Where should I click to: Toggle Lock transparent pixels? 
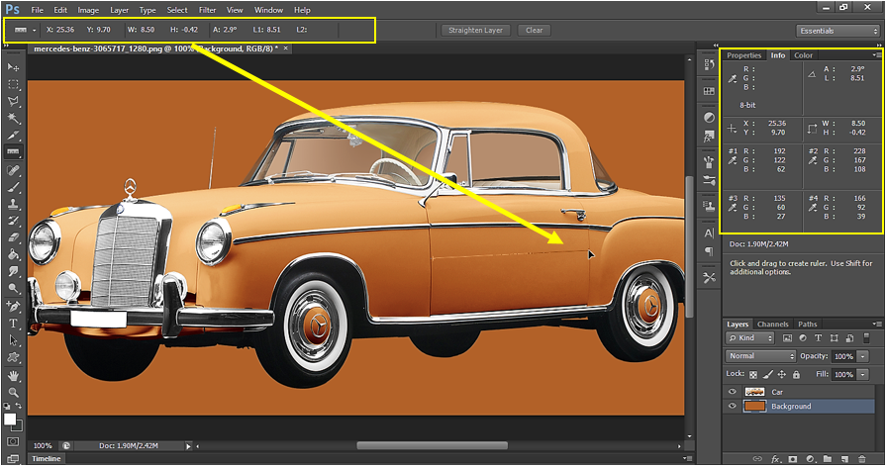(752, 374)
